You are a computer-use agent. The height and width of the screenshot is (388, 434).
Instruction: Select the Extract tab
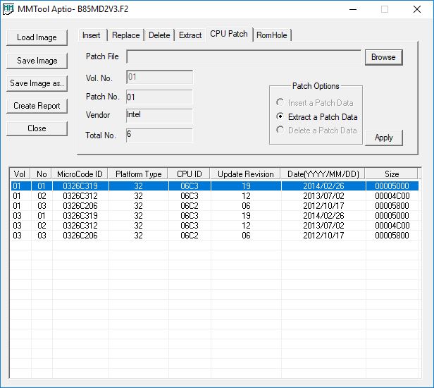coord(190,35)
